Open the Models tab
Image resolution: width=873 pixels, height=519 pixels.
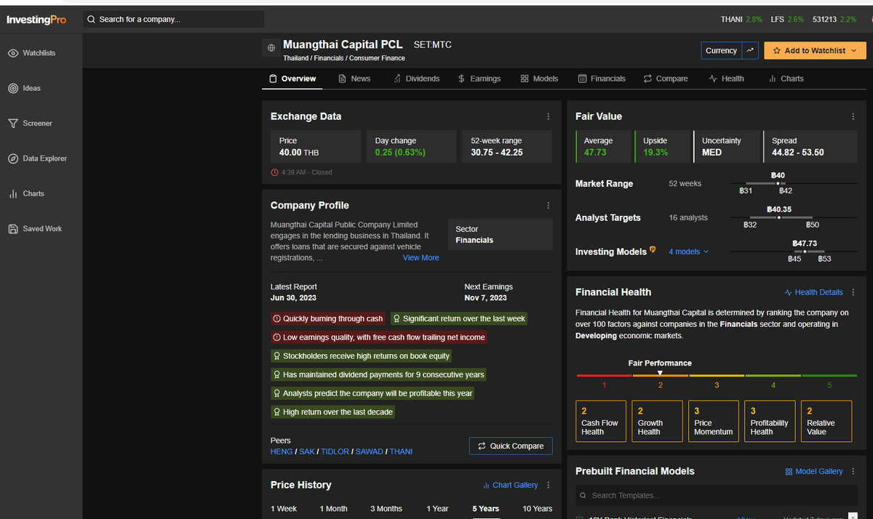pos(539,79)
